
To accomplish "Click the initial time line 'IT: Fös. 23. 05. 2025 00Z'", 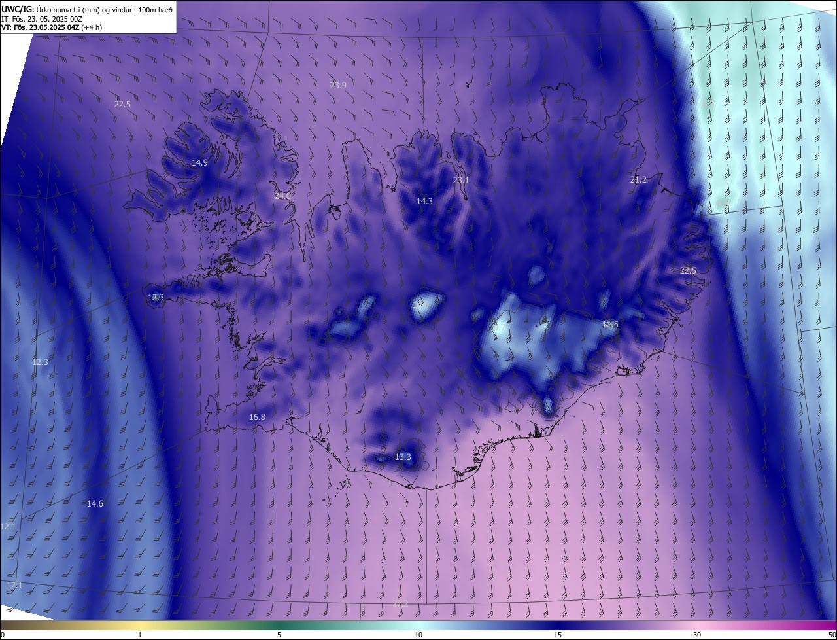I will click(x=42, y=18).
